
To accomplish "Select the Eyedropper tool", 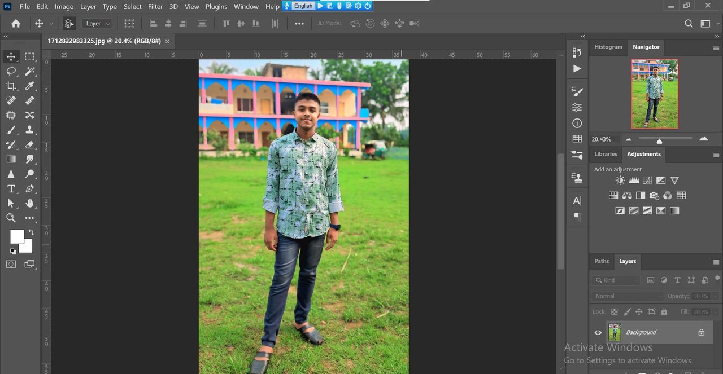I will pyautogui.click(x=30, y=86).
